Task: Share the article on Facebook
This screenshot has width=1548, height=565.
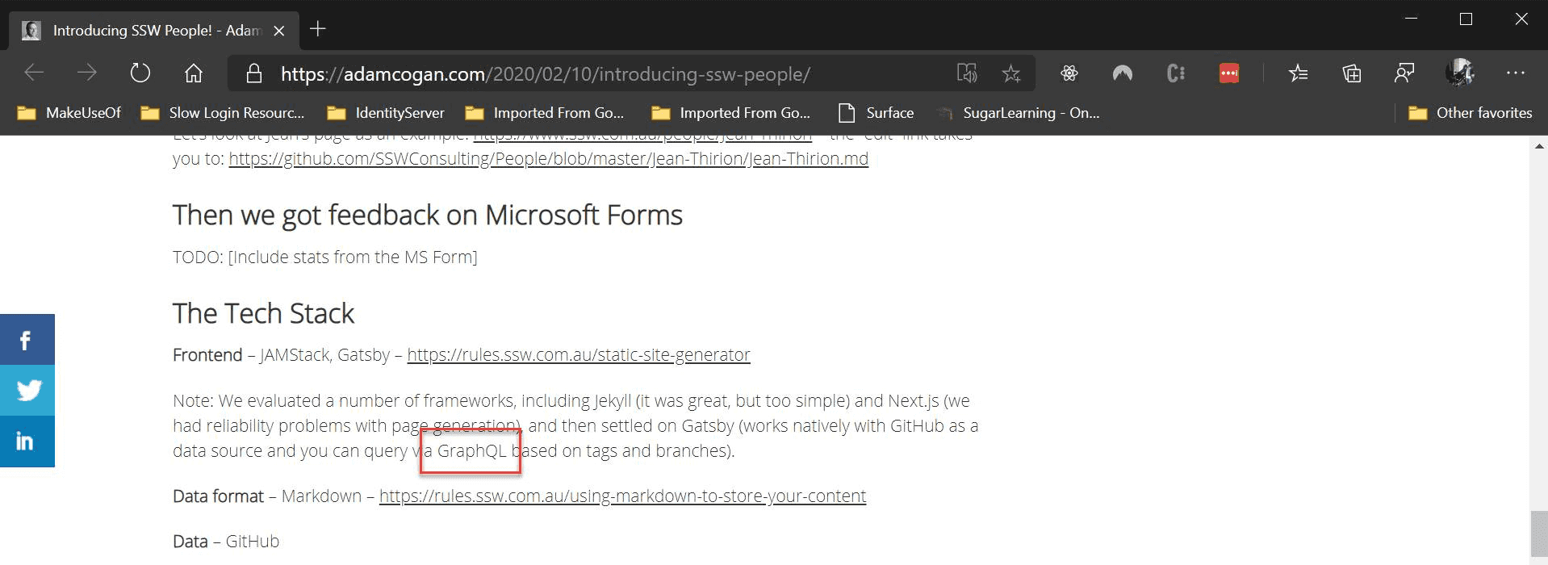Action: tap(27, 340)
